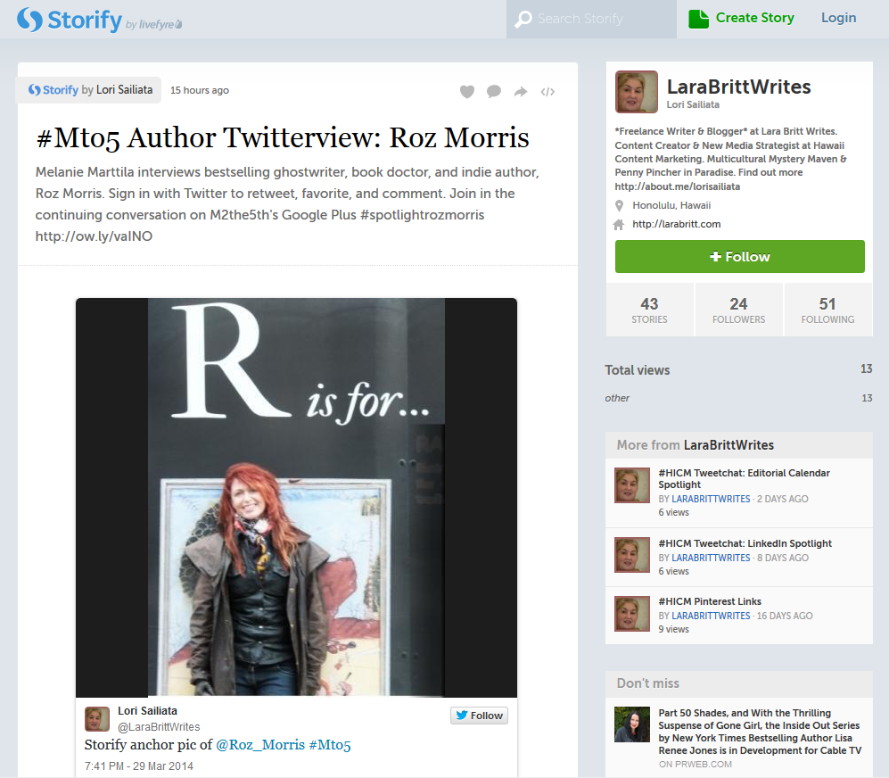Show the 51 Following tab
Viewport: 889px width, 778px height.
[827, 310]
